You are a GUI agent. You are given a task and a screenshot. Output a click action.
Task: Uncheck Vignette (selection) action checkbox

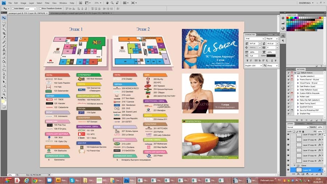click(x=288, y=76)
